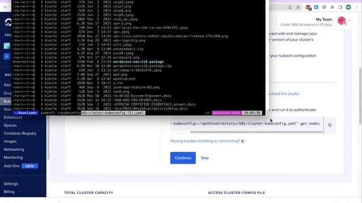Click the 'kubectl --kubeconfig' command text in terminal
The width and height of the screenshot is (362, 203).
point(61,113)
